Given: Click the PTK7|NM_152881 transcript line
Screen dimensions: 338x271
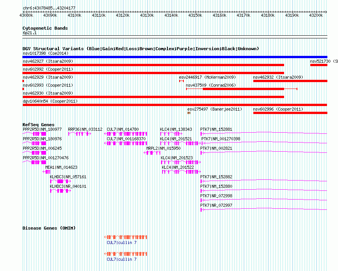Looking at the screenshot, I should [x=264, y=134].
